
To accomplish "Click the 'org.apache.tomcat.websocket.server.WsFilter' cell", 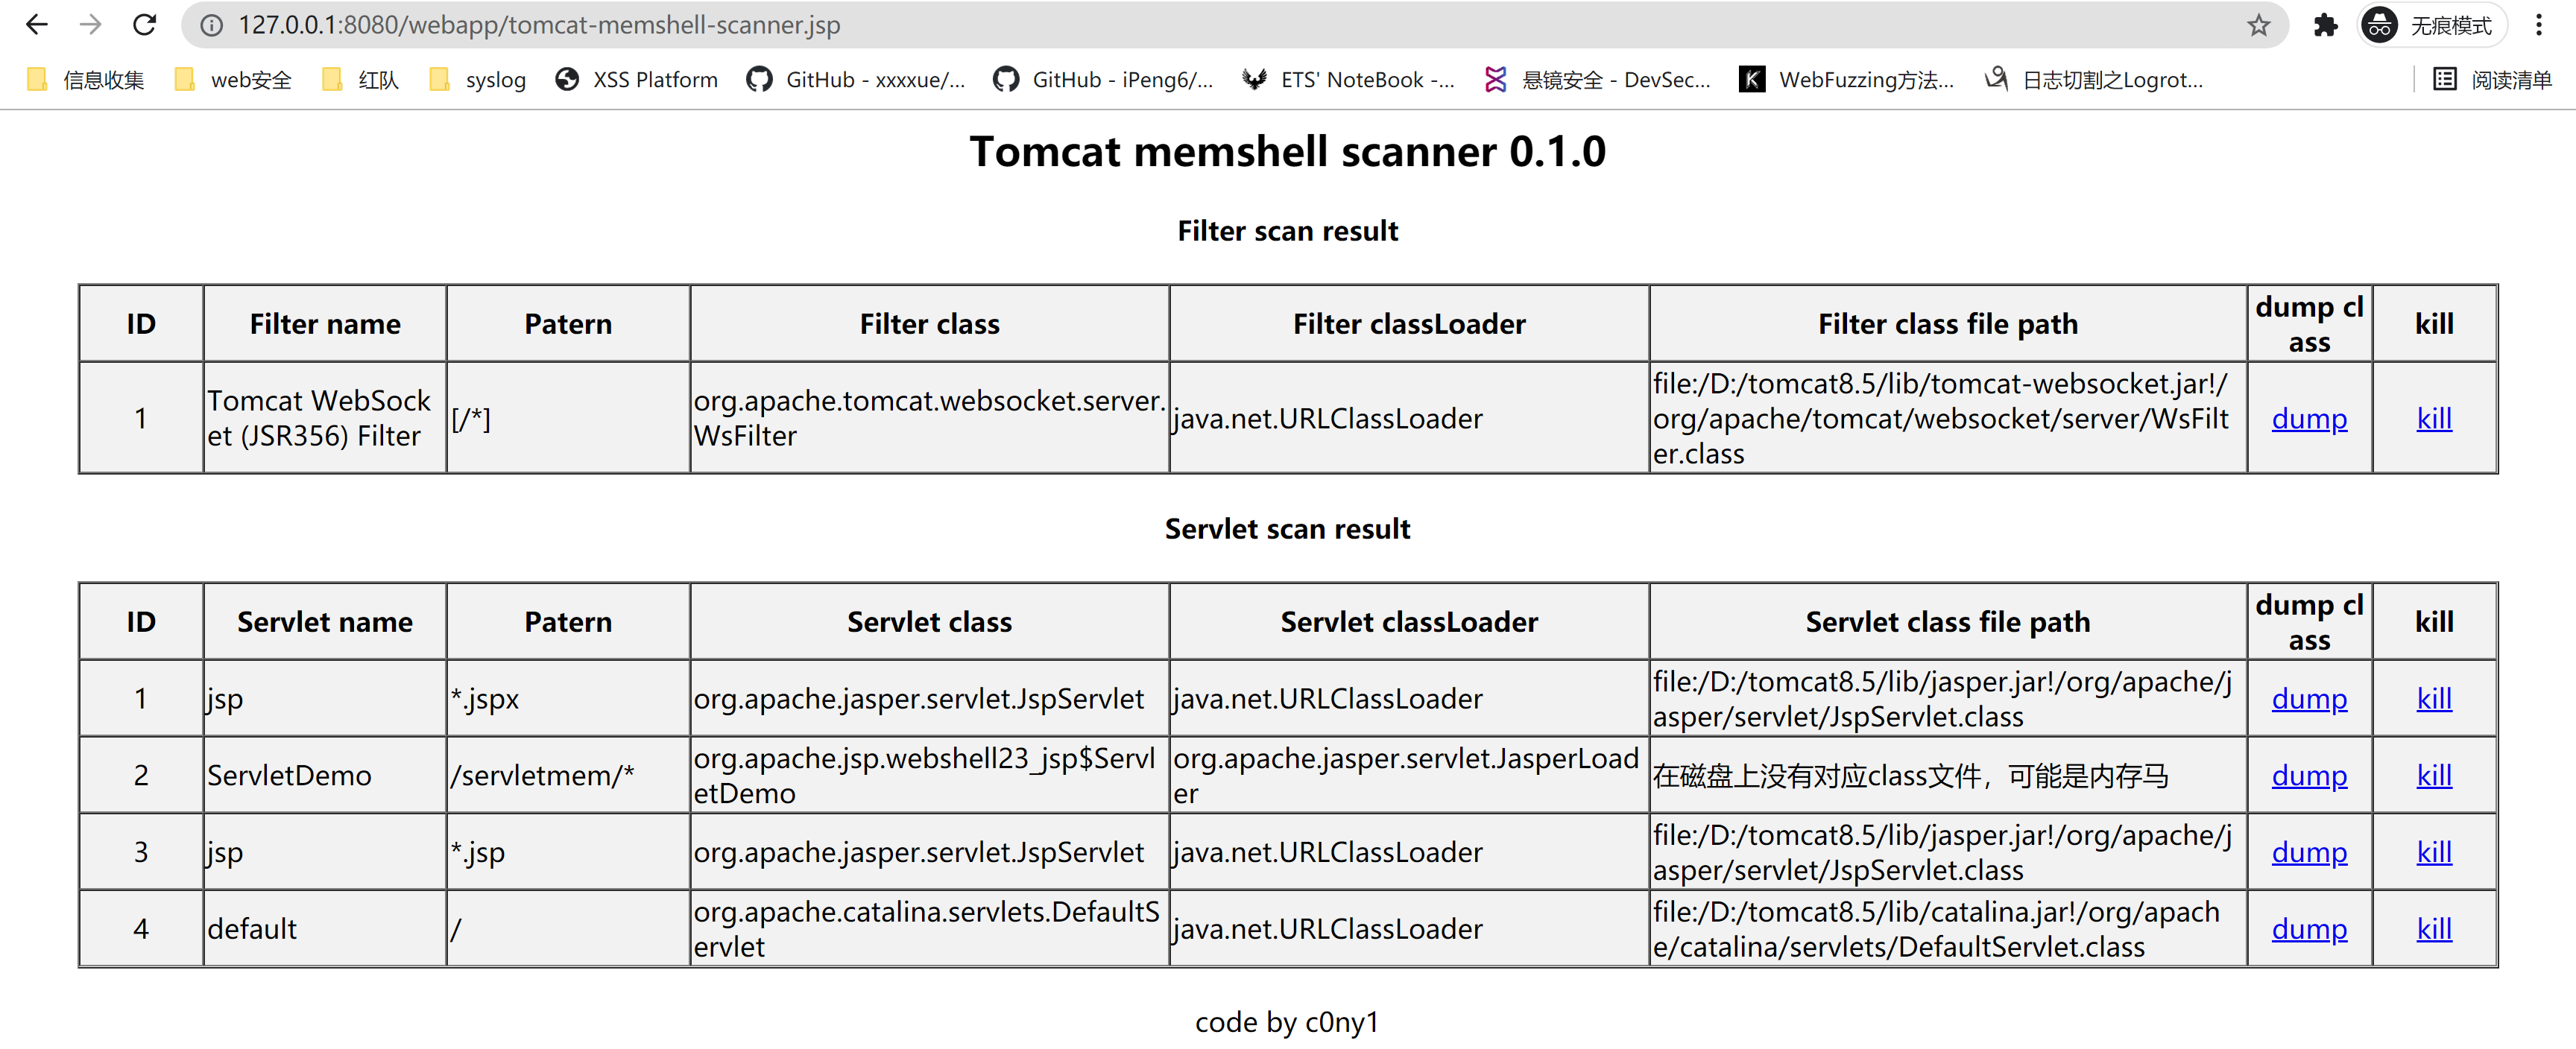I will tap(929, 418).
